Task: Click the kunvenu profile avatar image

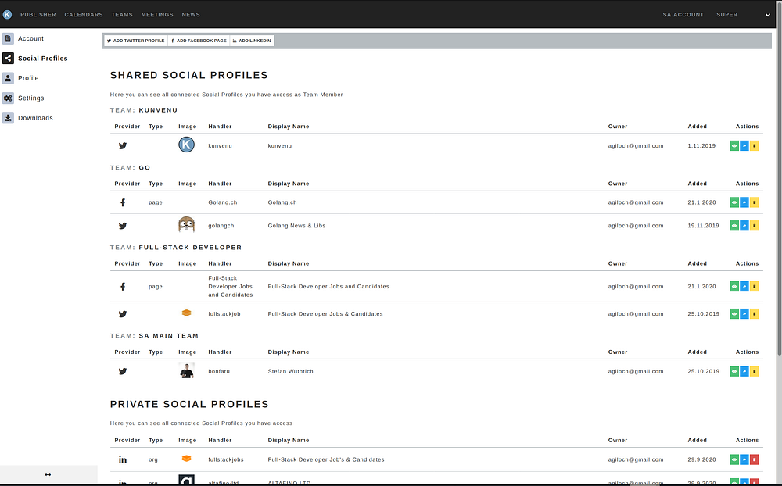Action: tap(187, 145)
